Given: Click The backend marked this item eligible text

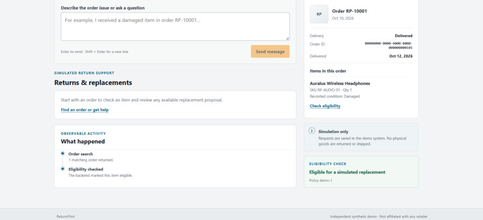Looking at the screenshot, I should (101, 175).
